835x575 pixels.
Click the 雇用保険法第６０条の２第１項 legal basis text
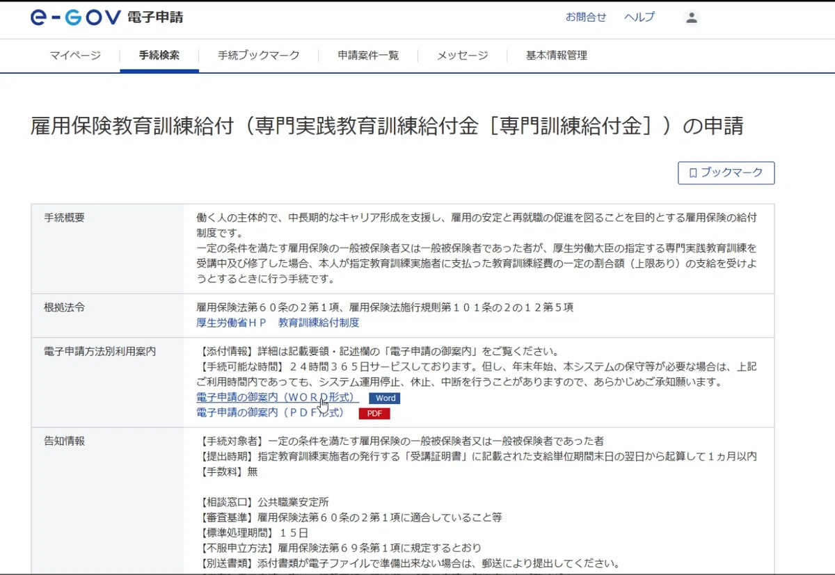pyautogui.click(x=385, y=307)
